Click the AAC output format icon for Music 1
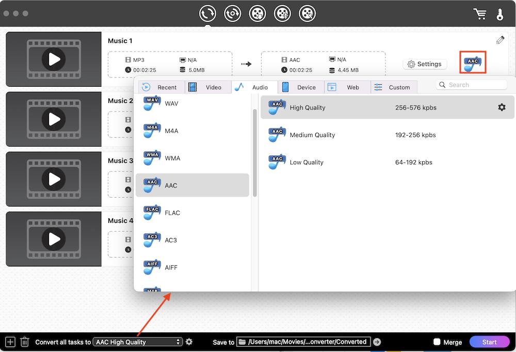 (x=472, y=62)
